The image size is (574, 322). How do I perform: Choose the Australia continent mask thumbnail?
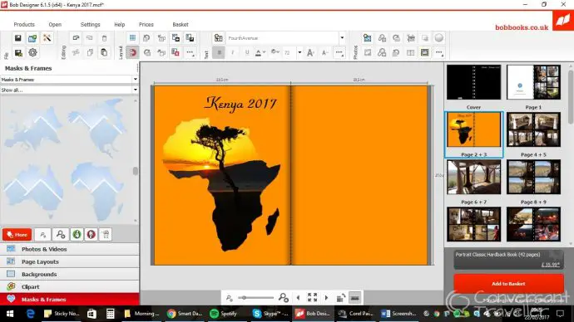pyautogui.click(x=33, y=191)
